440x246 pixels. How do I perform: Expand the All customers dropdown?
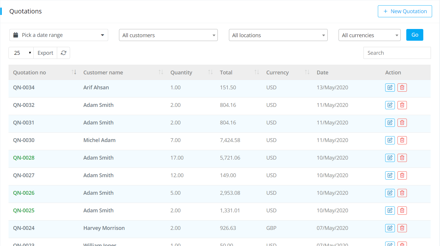pos(168,35)
